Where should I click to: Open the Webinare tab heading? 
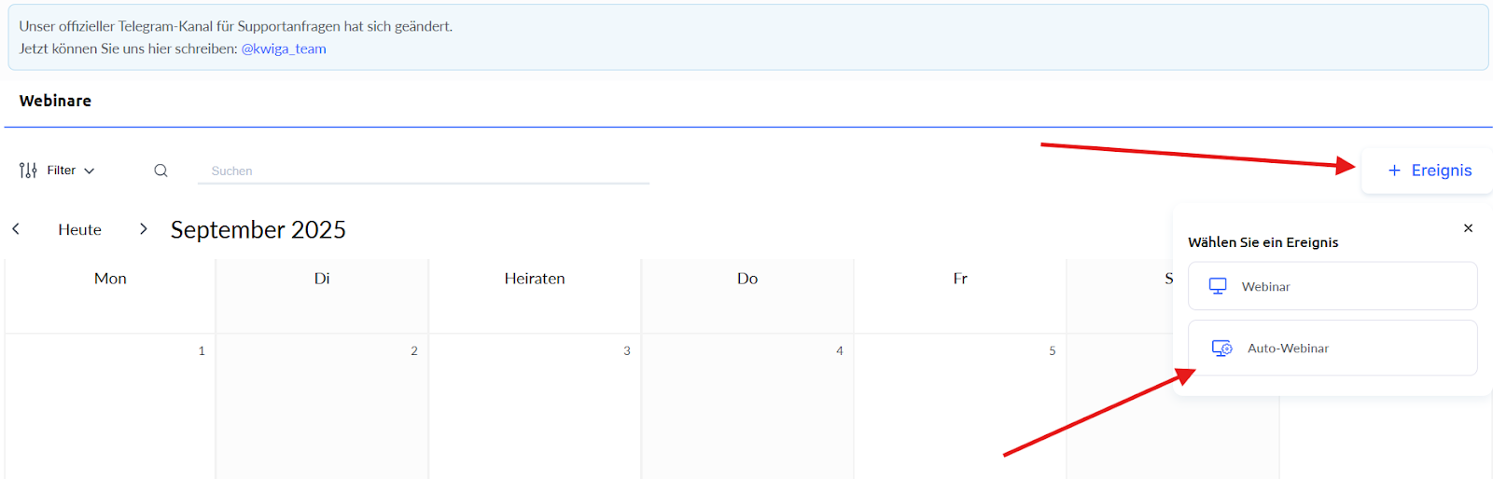click(x=55, y=101)
